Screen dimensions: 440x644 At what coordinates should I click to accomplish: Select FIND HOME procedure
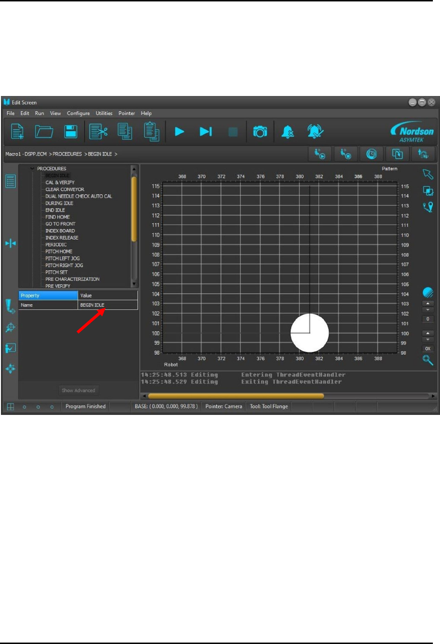click(57, 217)
